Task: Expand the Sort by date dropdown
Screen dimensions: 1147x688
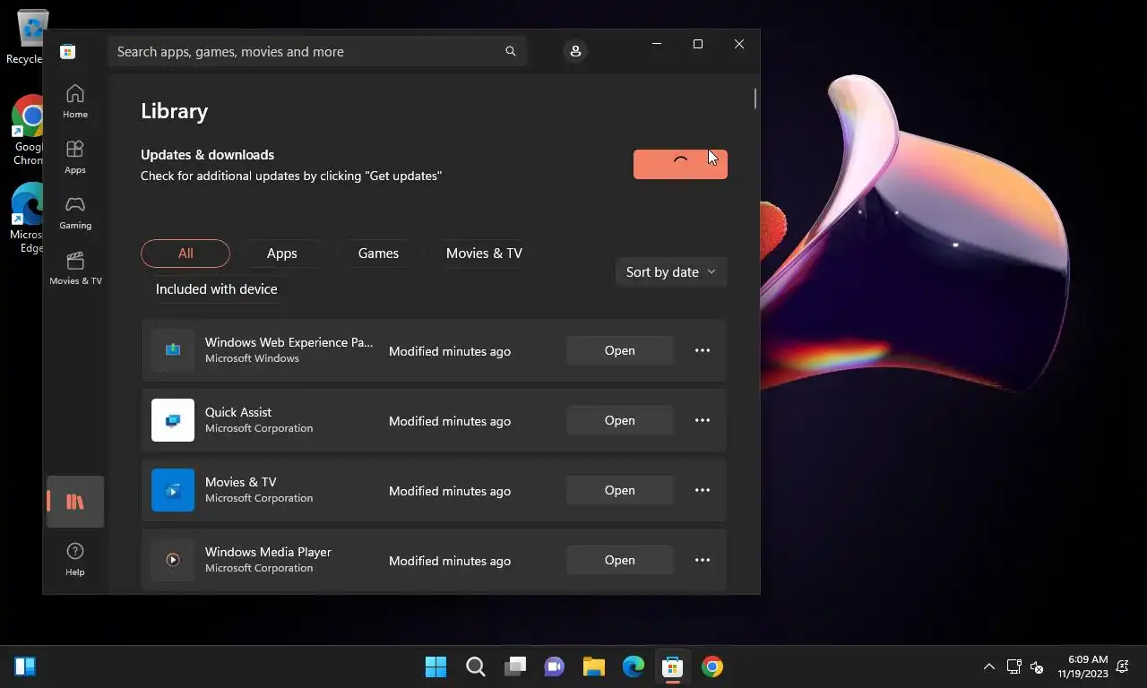Action: click(671, 272)
